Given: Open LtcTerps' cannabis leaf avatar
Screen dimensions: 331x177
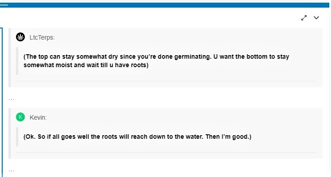Looking at the screenshot, I should click(20, 37).
